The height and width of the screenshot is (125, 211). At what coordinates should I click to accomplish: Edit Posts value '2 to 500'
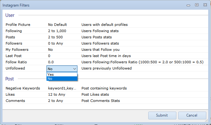[55, 37]
